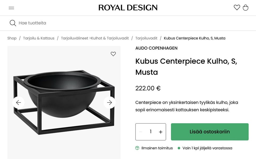Click the Royal Design logo

point(128,7)
